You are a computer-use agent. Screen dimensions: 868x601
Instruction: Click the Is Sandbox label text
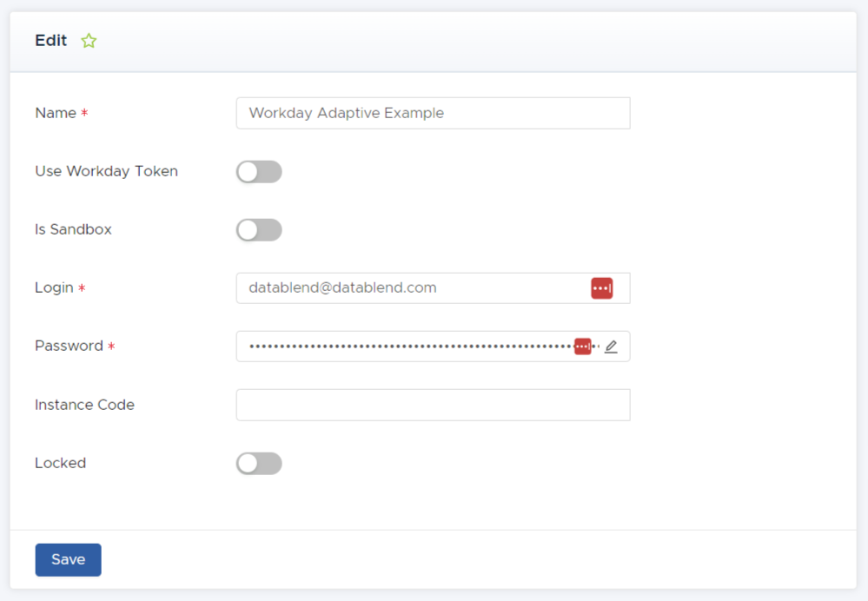73,230
